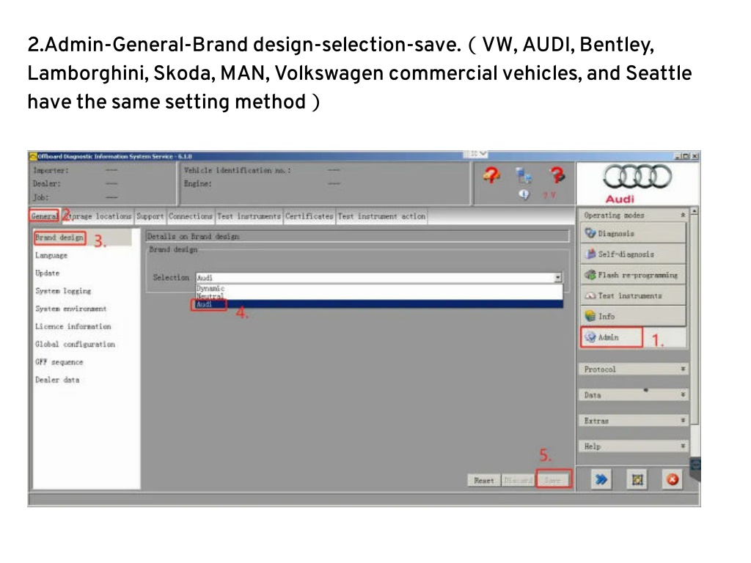Screen dimensions: 751x563
Task: Click the Reset button
Action: (x=484, y=480)
